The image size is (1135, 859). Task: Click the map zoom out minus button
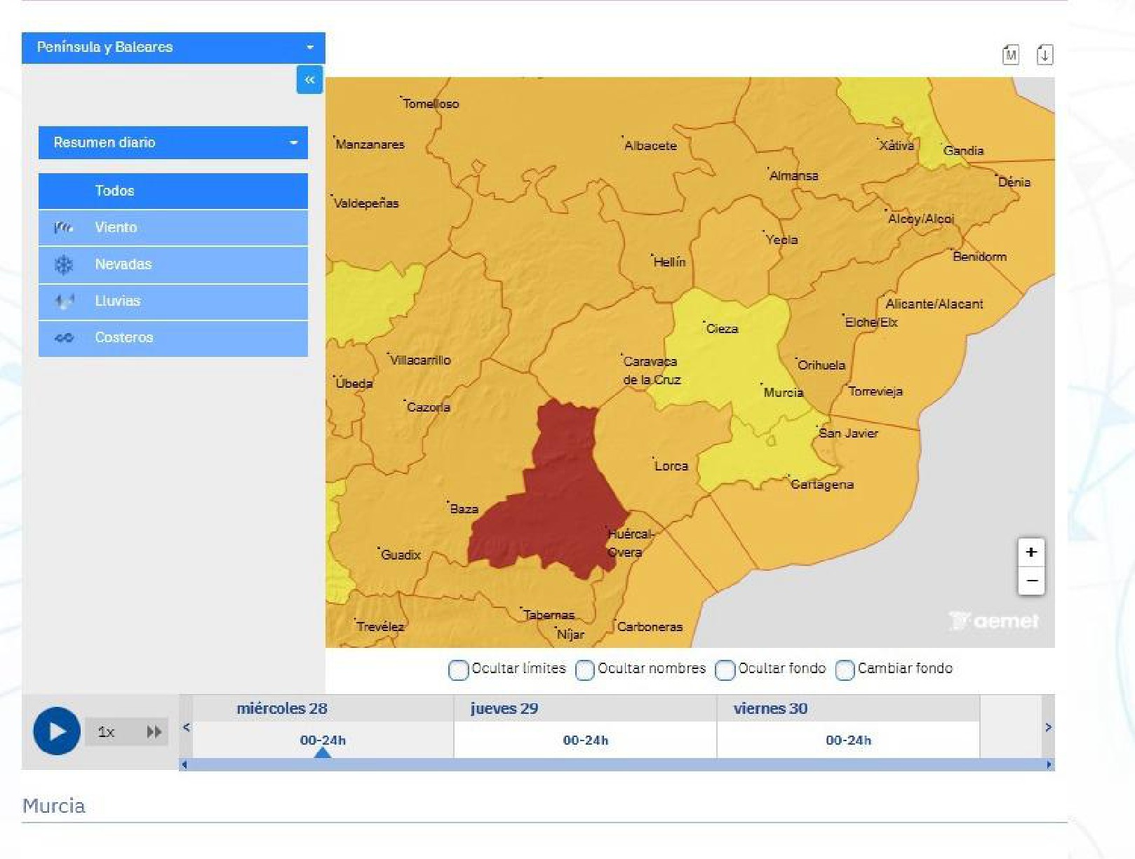(x=1030, y=581)
